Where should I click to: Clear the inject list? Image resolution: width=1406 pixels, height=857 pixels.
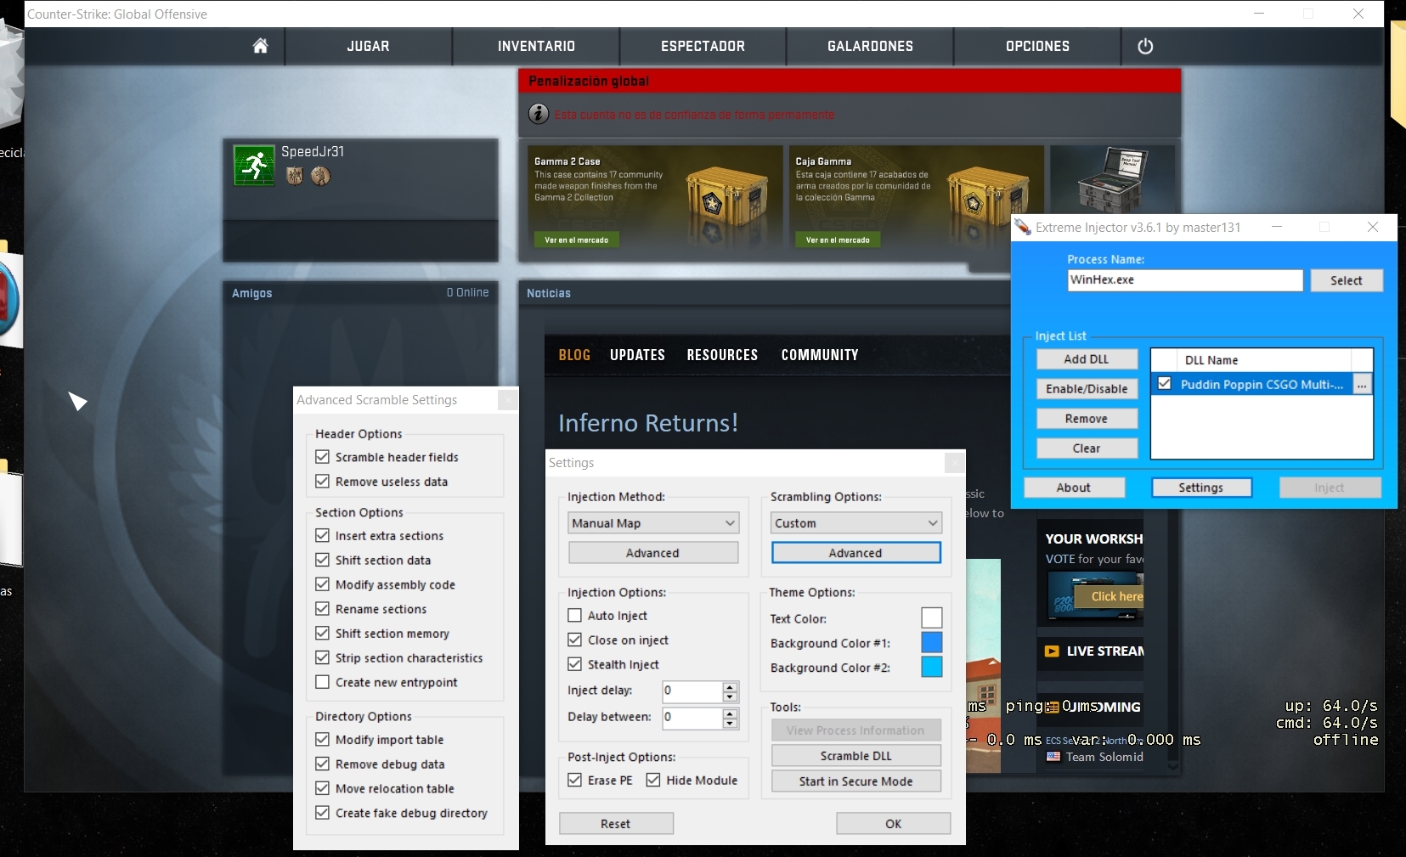click(1087, 448)
